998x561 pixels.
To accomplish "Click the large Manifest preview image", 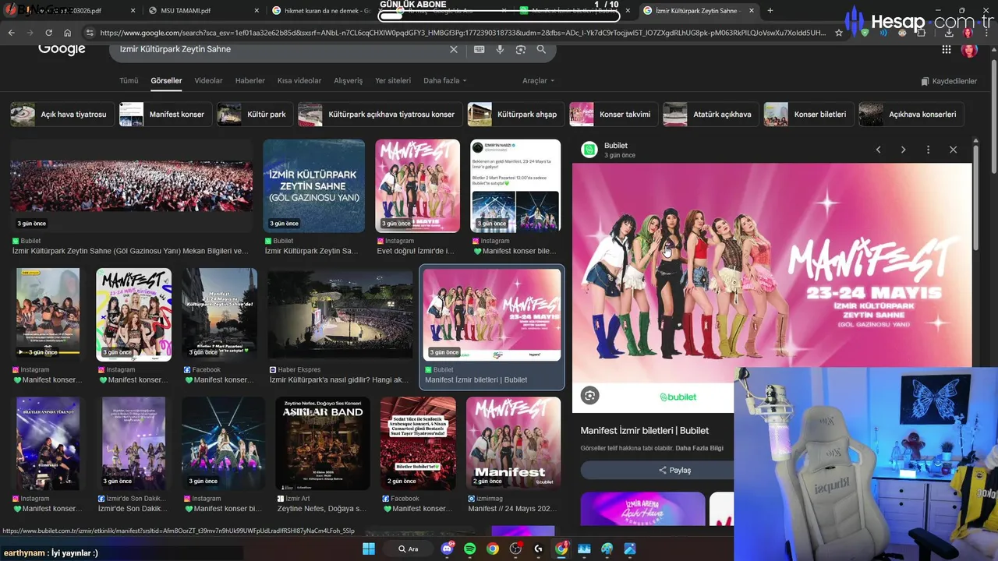I will click(772, 288).
